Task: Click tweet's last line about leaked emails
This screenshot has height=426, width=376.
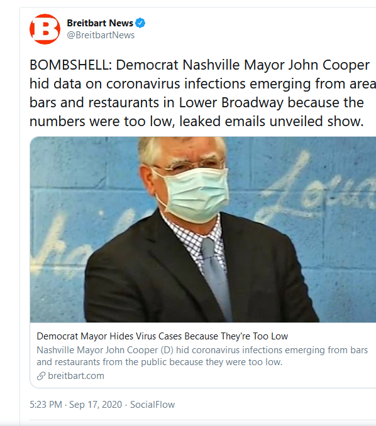Action: (x=197, y=121)
